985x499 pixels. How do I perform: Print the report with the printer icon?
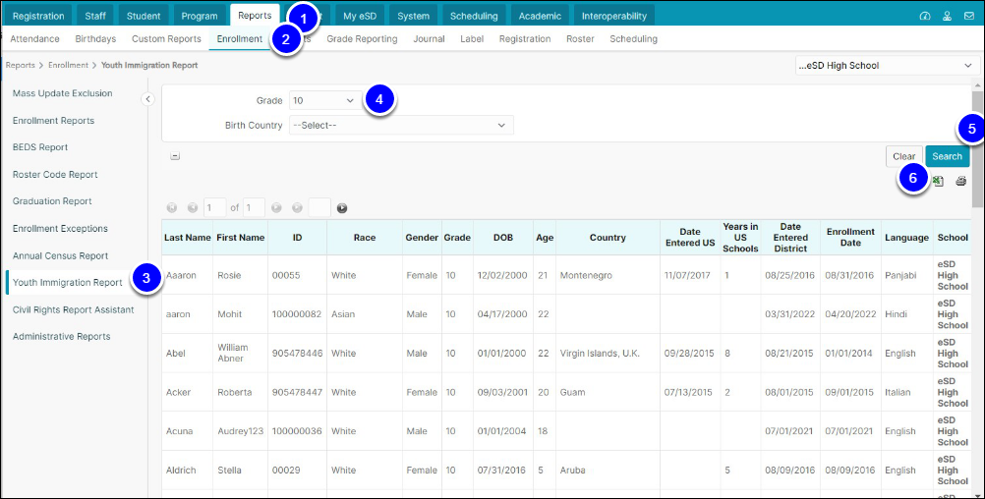coord(961,181)
